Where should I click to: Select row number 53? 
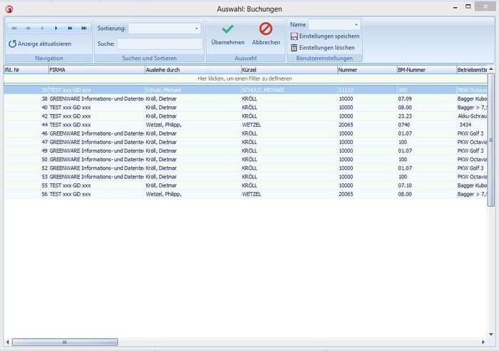coord(245,177)
